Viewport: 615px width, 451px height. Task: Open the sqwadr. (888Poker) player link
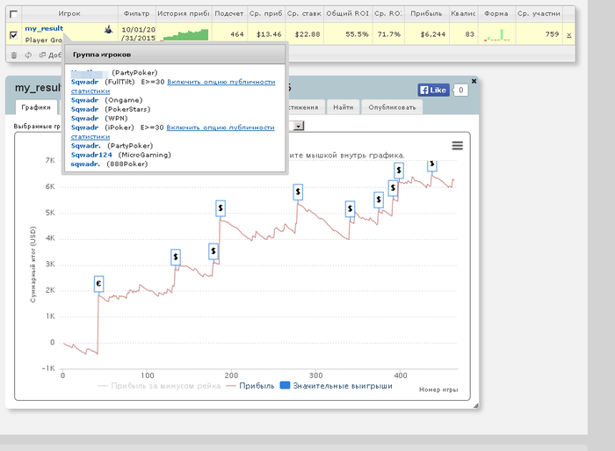point(85,164)
